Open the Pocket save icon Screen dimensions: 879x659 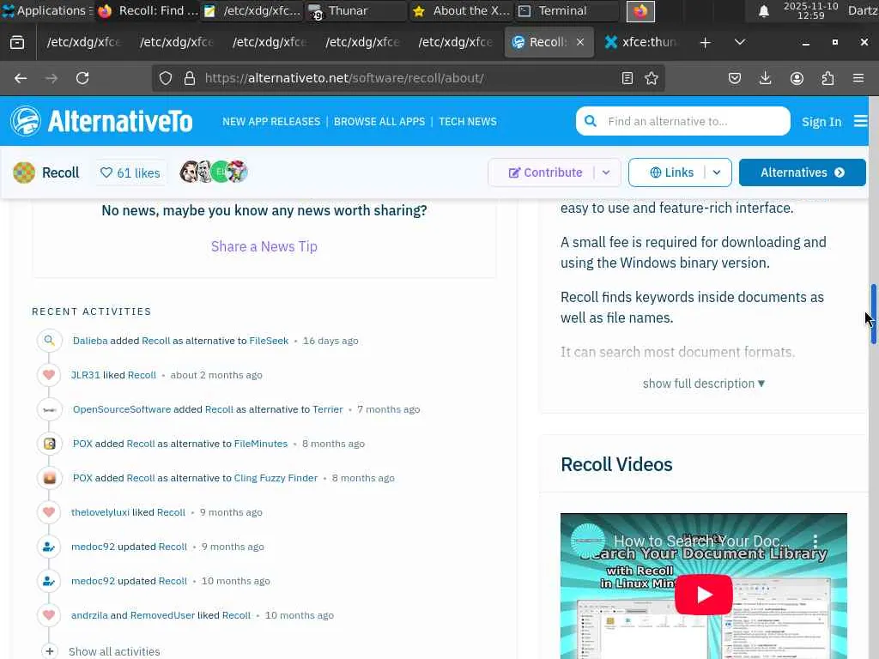click(x=735, y=78)
